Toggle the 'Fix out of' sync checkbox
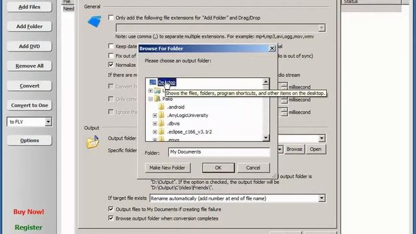Image resolution: width=416 pixels, height=234 pixels. click(x=111, y=56)
